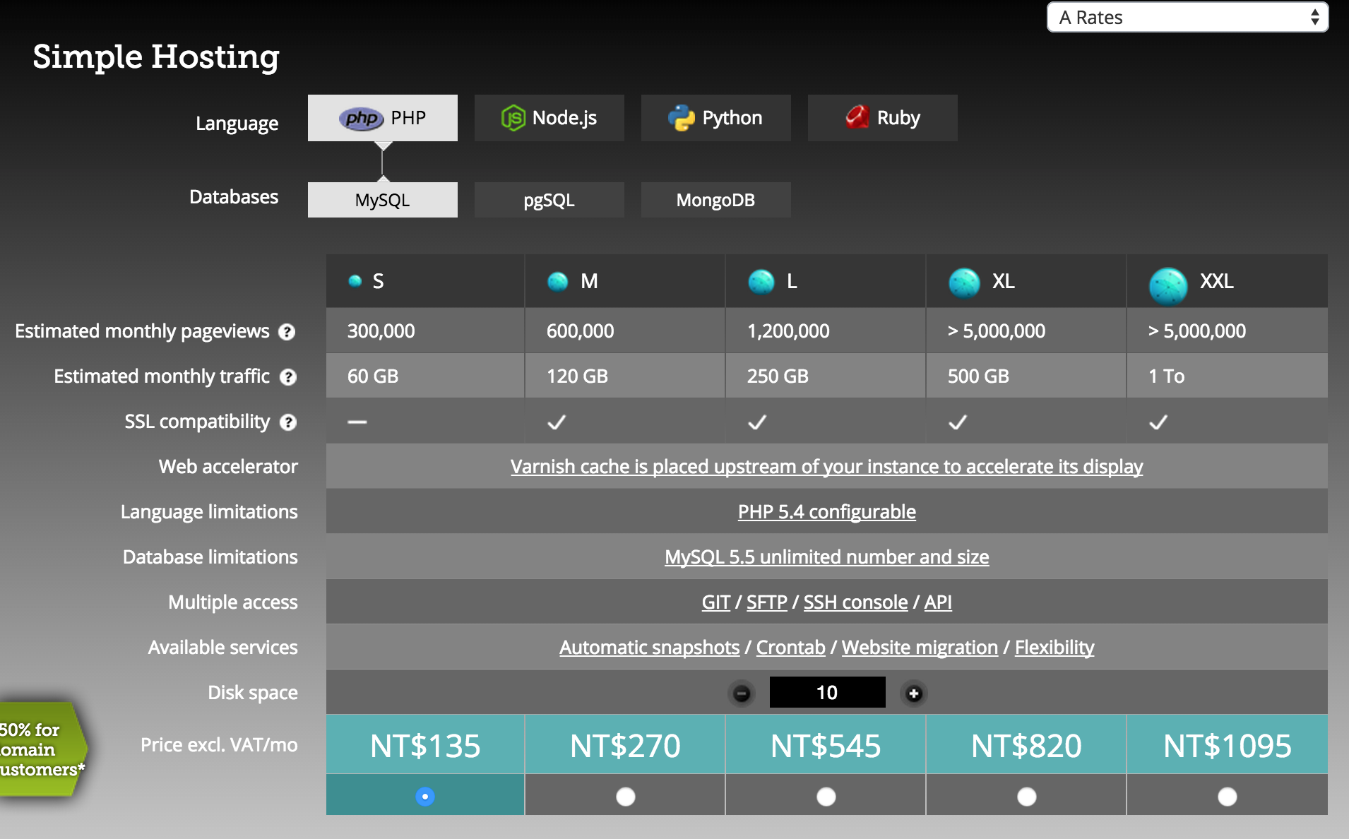Image resolution: width=1349 pixels, height=839 pixels.
Task: Click the 120 GB traffic cell
Action: pos(626,376)
